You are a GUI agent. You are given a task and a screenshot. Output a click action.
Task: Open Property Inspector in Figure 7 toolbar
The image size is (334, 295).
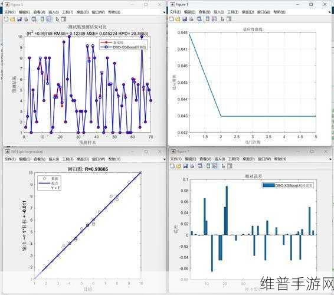tap(230, 166)
